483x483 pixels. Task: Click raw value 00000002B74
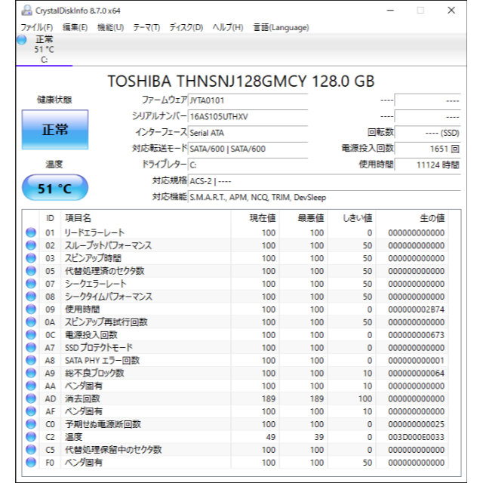pos(416,309)
